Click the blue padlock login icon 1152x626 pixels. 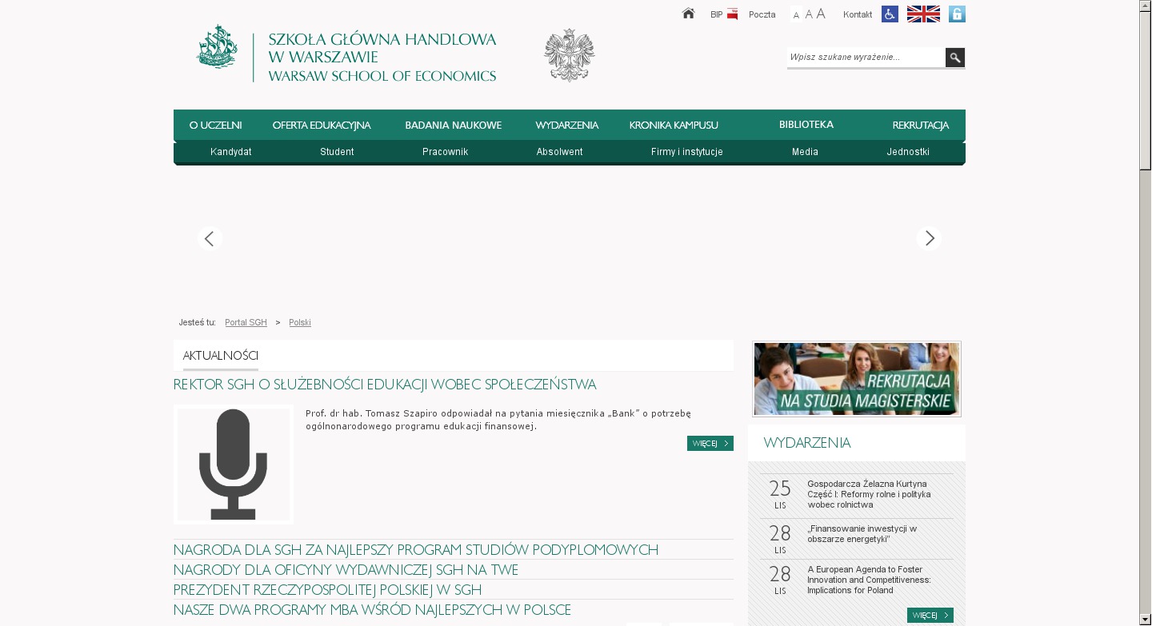tap(957, 14)
